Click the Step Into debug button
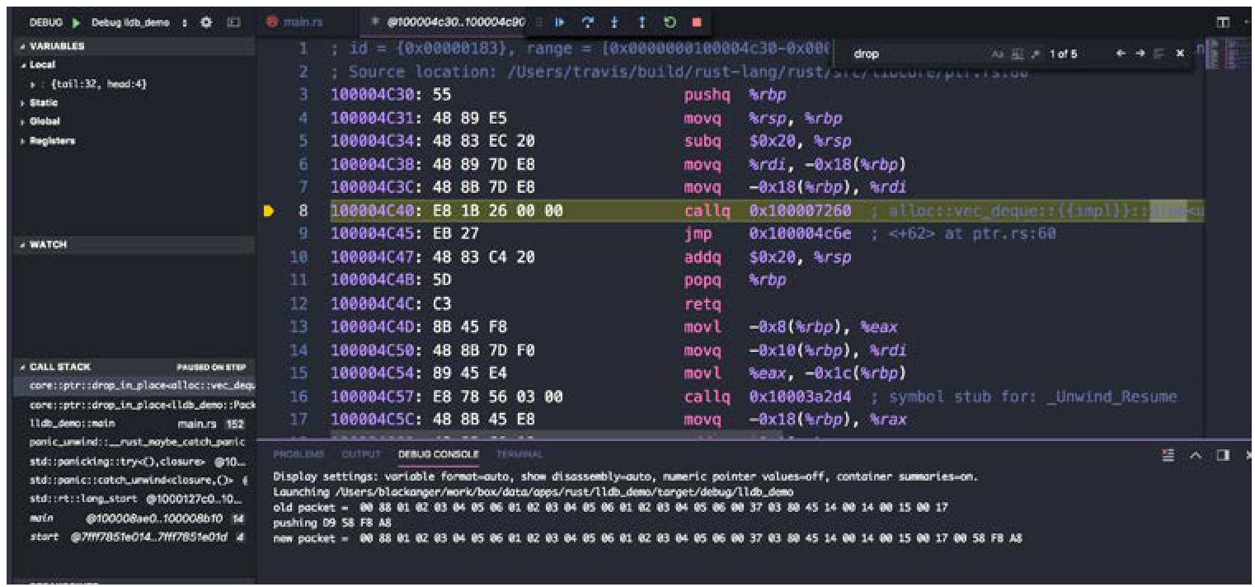1255x587 pixels. click(614, 23)
